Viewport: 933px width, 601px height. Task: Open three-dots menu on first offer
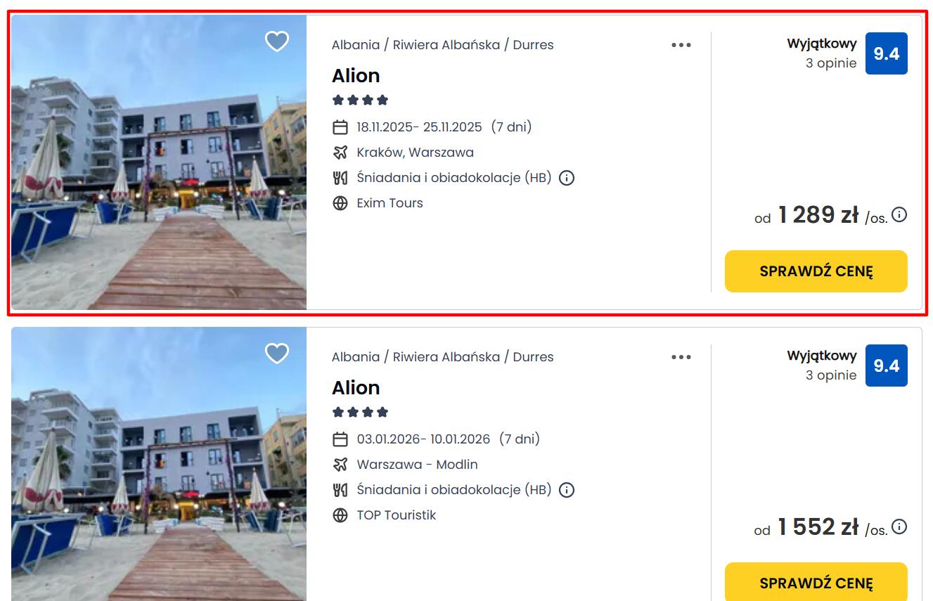(681, 45)
